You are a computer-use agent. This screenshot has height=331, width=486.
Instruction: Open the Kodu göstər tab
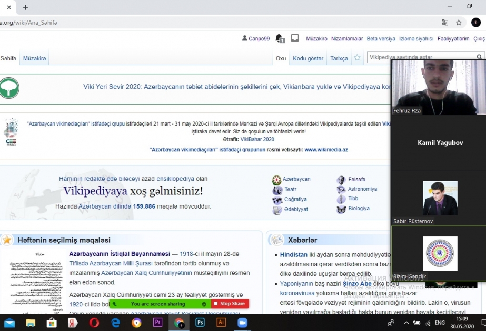pos(308,58)
